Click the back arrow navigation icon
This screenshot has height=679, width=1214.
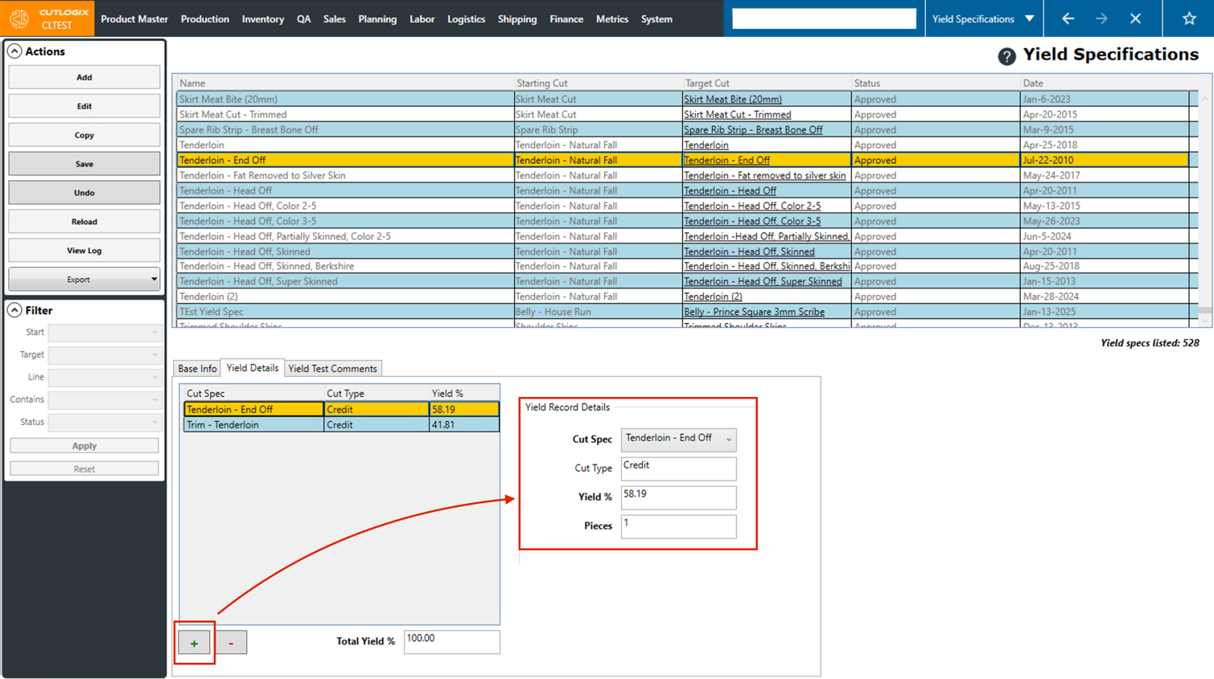click(1068, 18)
